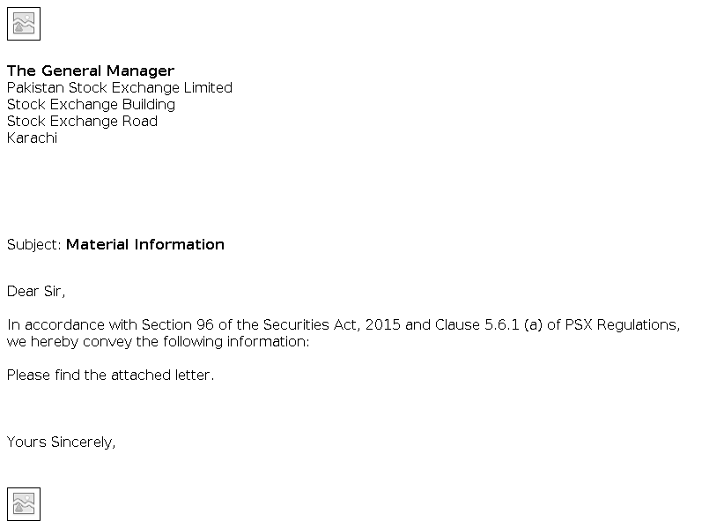Click the 'Please find the attached letter.' sentence
702x528 pixels.
pyautogui.click(x=111, y=375)
